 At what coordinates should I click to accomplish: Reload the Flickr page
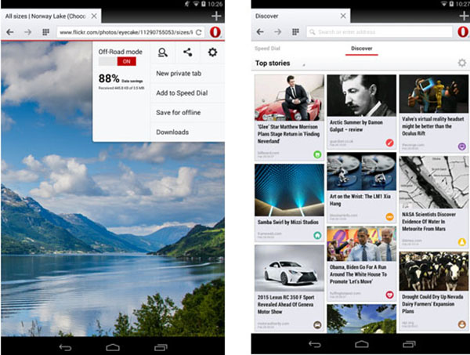tap(198, 32)
